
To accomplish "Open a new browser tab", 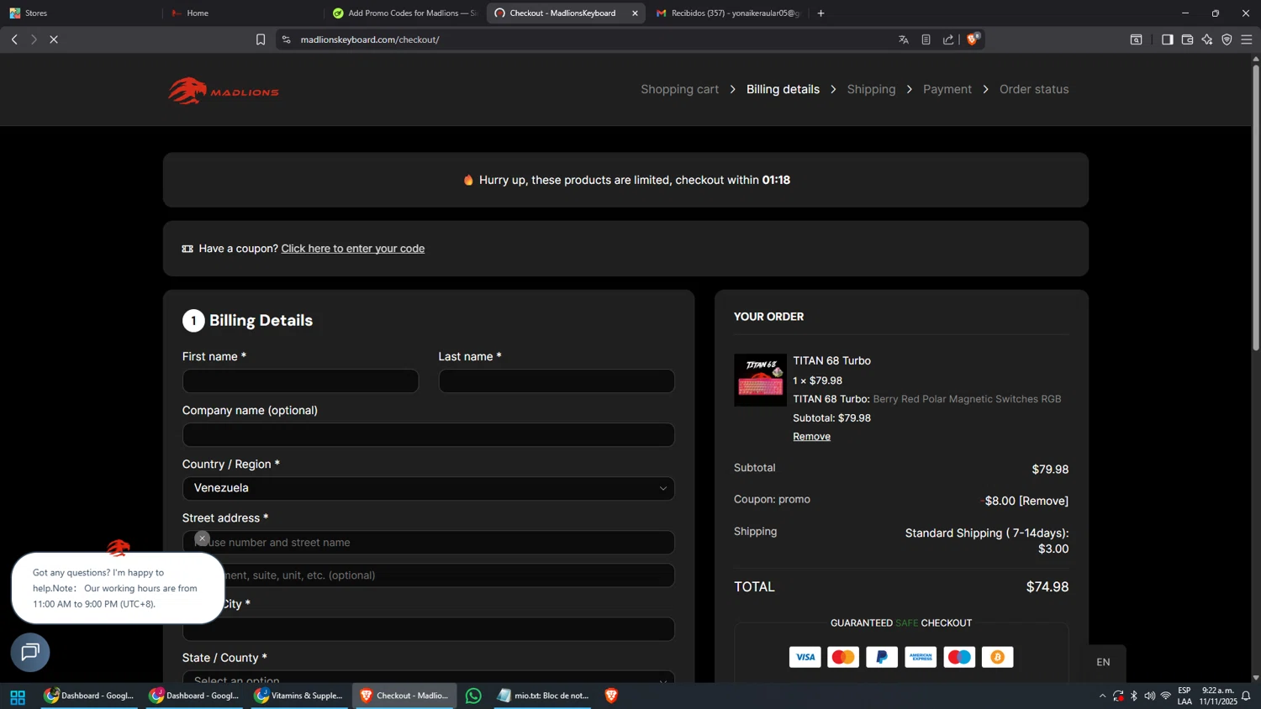I will coord(821,13).
